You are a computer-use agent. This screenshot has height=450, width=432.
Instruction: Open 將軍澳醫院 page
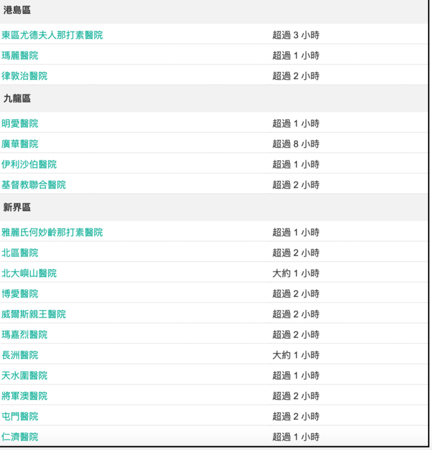pos(24,396)
